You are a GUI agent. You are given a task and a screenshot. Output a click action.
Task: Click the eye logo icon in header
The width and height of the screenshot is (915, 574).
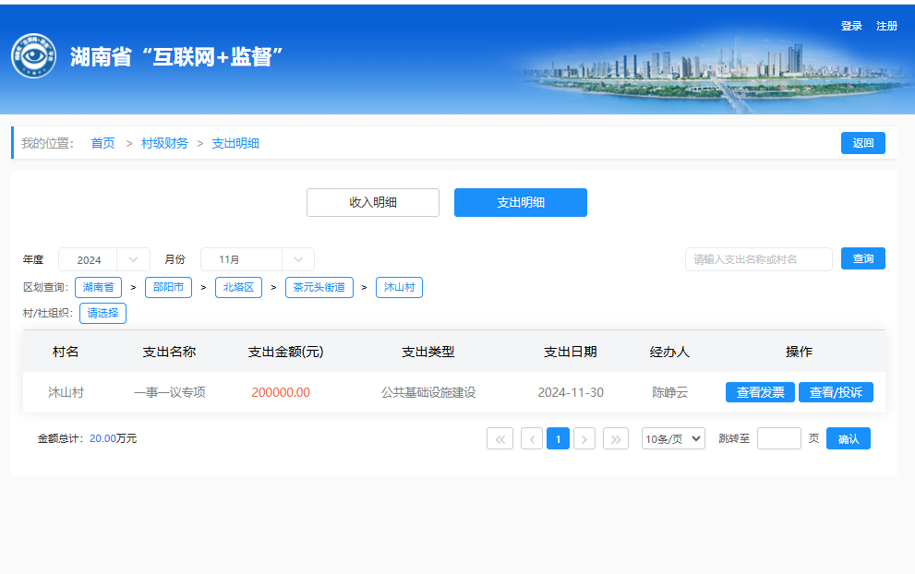34,56
